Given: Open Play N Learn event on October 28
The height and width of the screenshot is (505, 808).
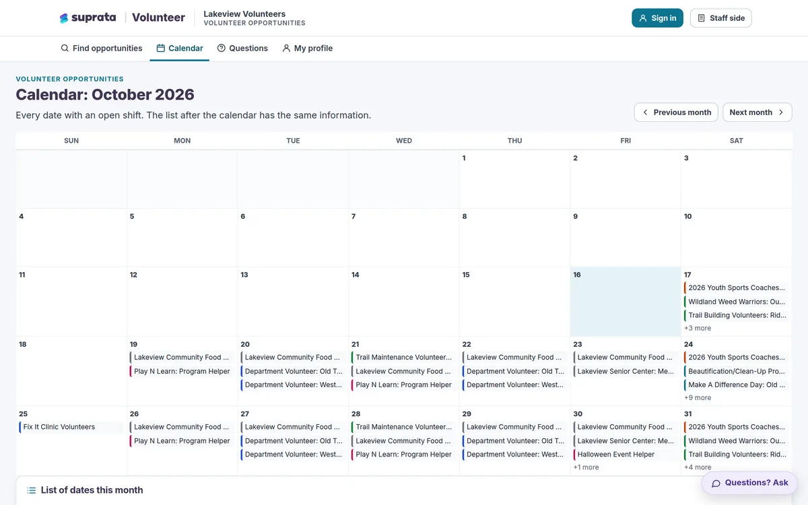Looking at the screenshot, I should [403, 454].
